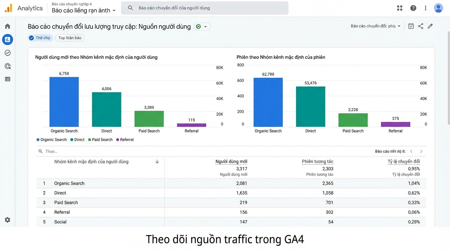Open the Phiên tương tác column link
This screenshot has width=450, height=251.
tap(317, 161)
